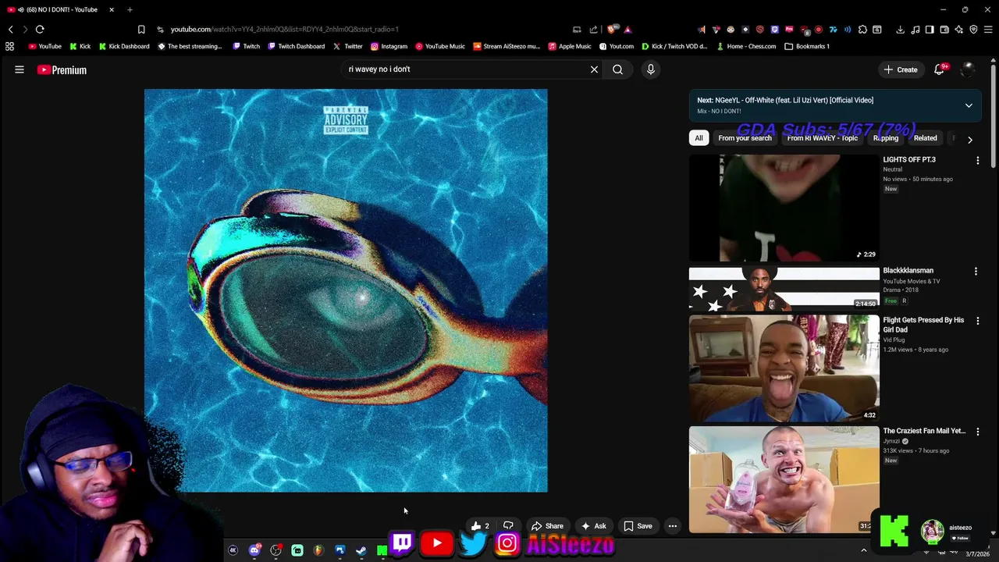Open Flight Gets Pressed video title
999x562 pixels.
pyautogui.click(x=923, y=325)
